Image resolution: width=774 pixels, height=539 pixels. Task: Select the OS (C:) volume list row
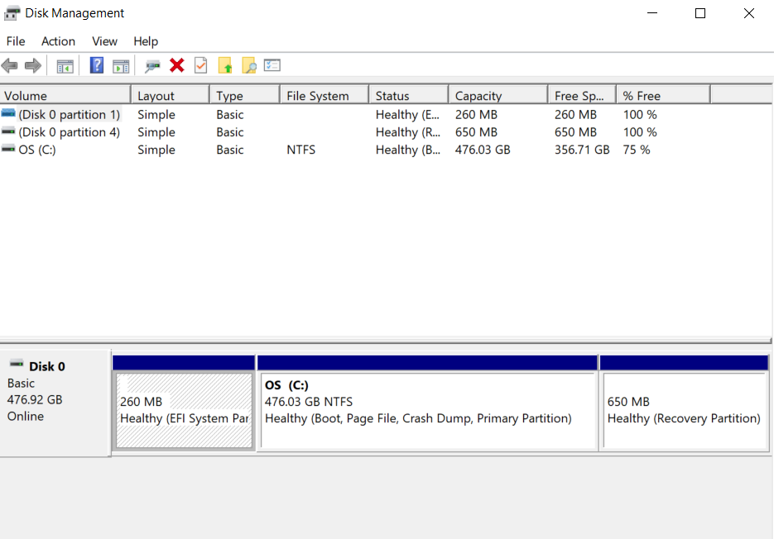coord(355,150)
